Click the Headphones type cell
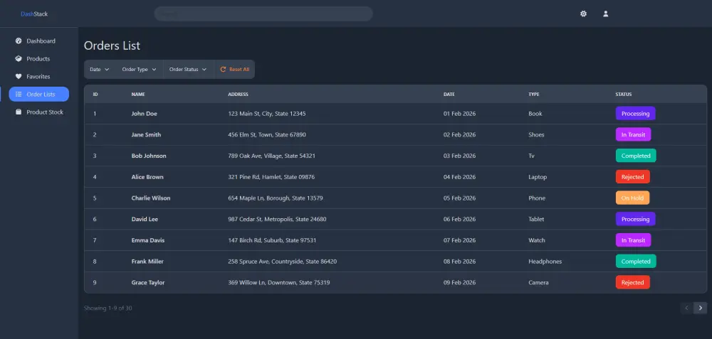Viewport: 712px width, 339px height. 545,262
